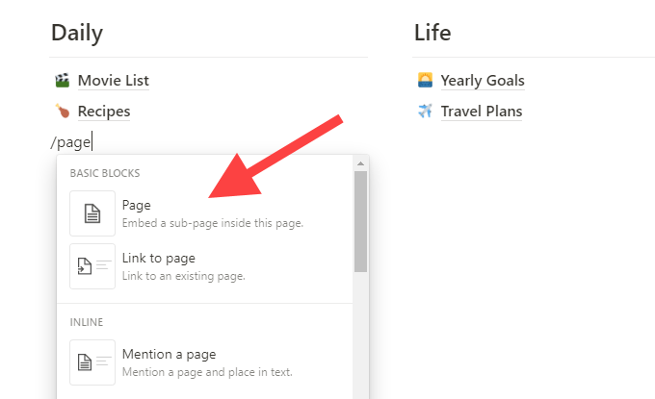Click the Page block document icon
Image resolution: width=655 pixels, height=399 pixels.
92,213
